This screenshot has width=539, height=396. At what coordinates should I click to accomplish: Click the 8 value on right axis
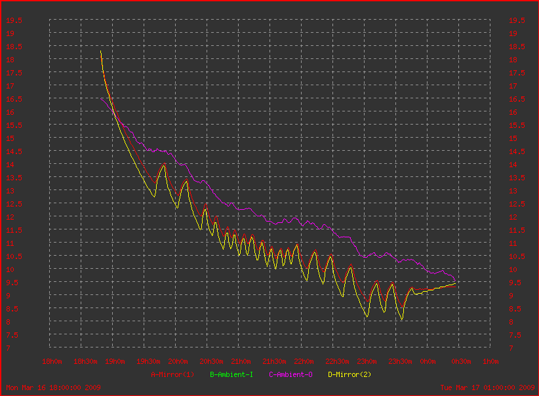tap(511, 322)
